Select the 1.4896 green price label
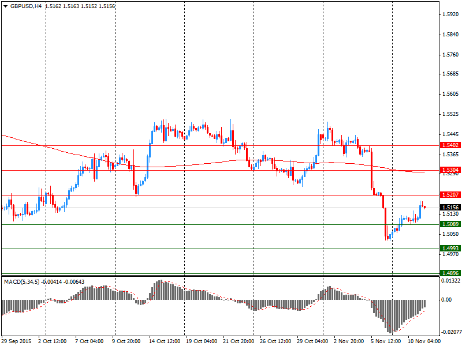The image size is (462, 346). 450,273
